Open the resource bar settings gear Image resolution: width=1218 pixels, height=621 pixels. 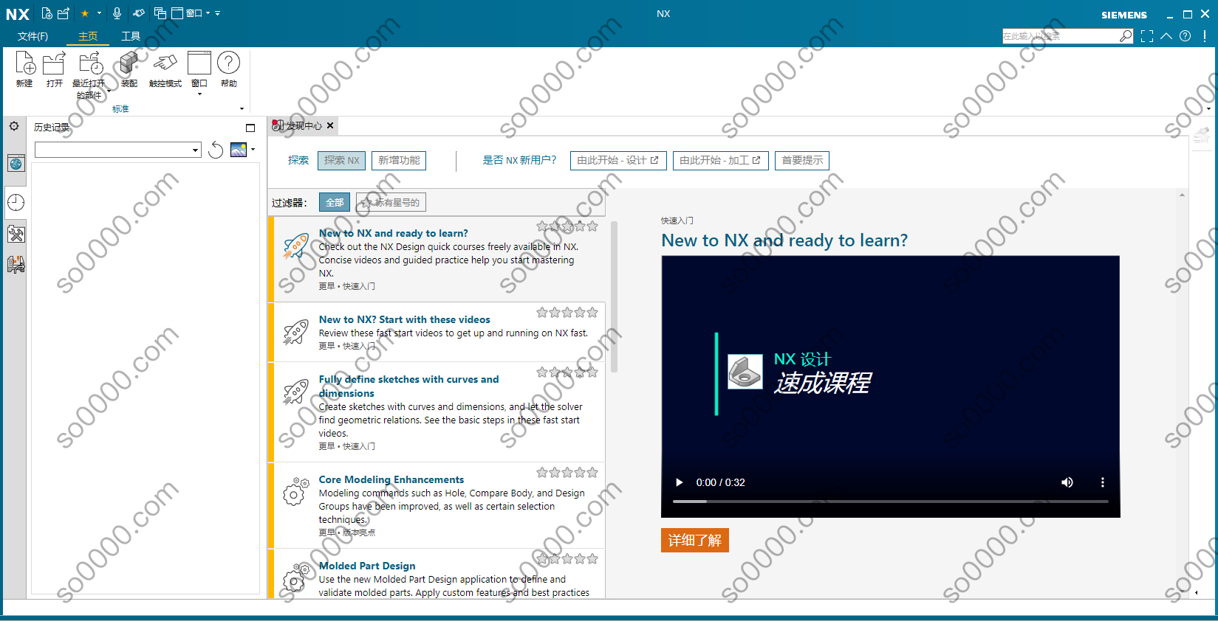[14, 127]
